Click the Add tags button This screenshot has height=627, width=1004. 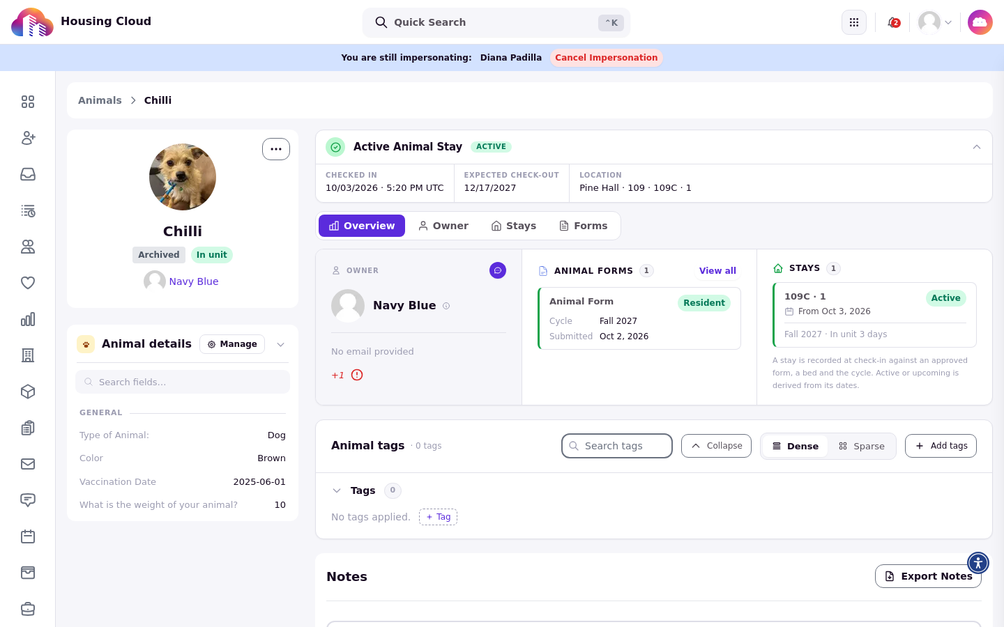pyautogui.click(x=941, y=446)
